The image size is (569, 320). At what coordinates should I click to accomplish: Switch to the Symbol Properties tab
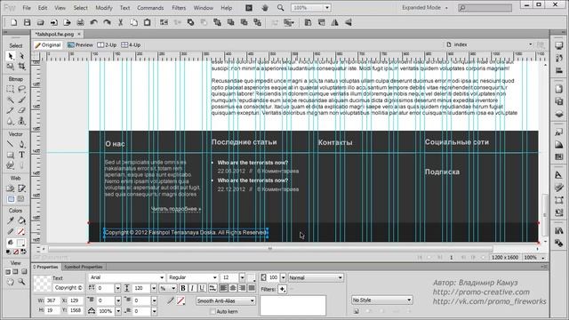click(83, 267)
